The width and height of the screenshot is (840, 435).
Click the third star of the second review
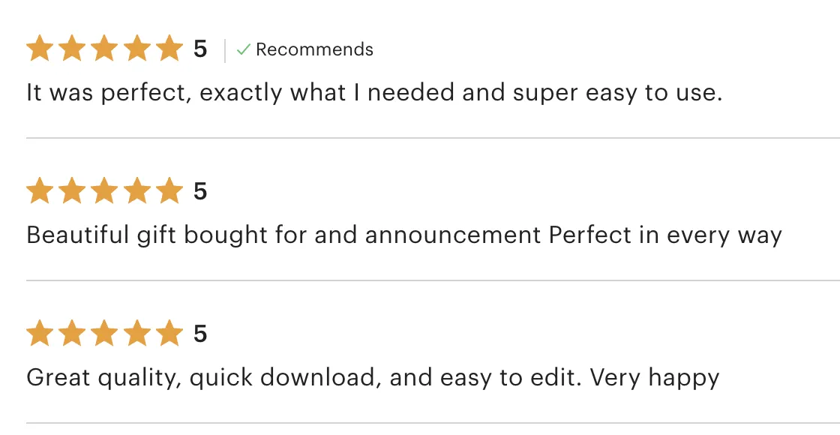coord(104,190)
